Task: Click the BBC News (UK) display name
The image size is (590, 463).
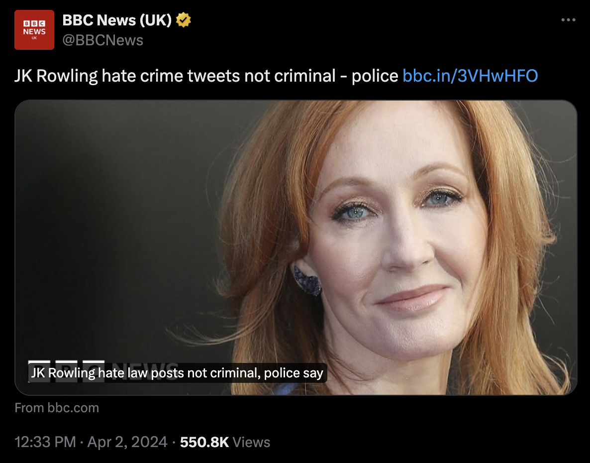Action: [x=117, y=20]
